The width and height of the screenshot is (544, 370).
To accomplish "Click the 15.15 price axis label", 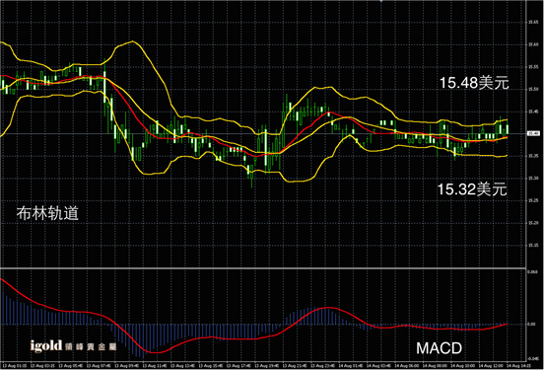I will click(533, 246).
